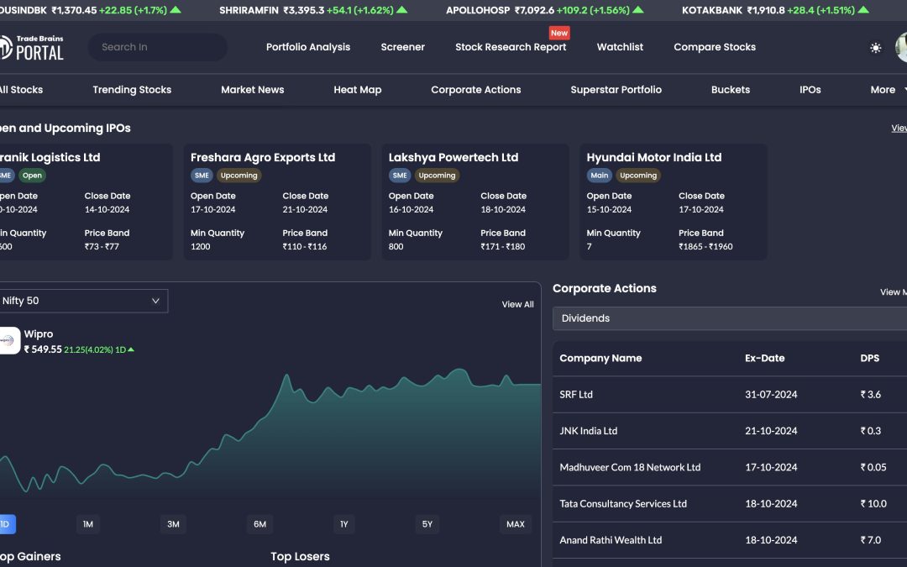Select the 6M chart range
This screenshot has height=567, width=907.
click(260, 524)
